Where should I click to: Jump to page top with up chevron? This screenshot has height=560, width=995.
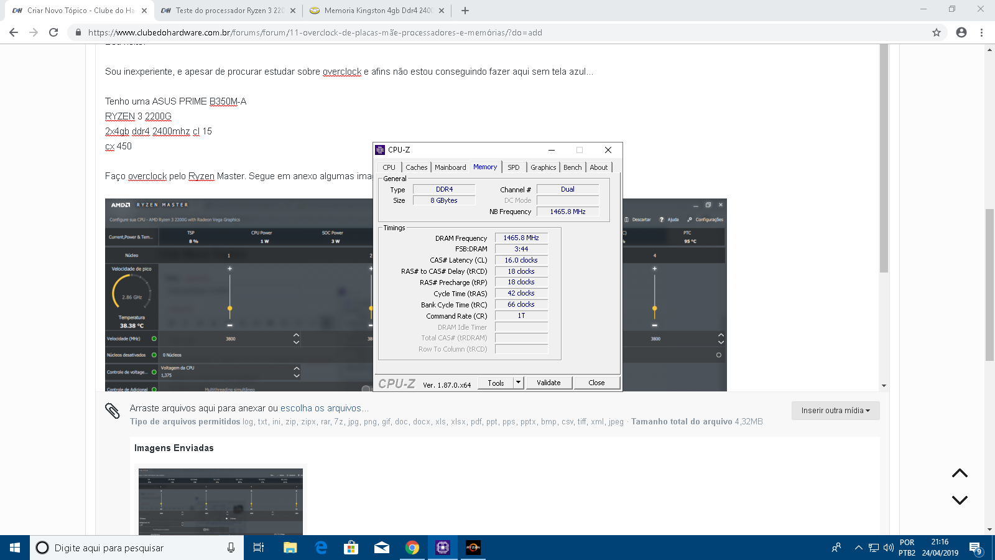coord(960,474)
